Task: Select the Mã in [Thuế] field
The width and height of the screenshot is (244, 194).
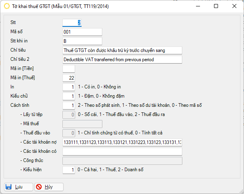Action: point(69,78)
